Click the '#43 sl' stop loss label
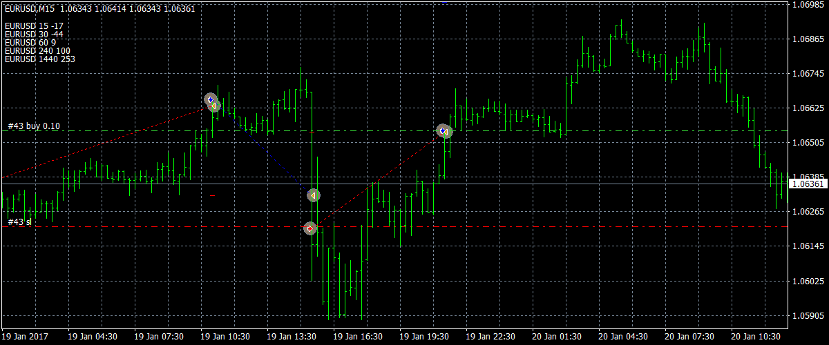Image resolution: width=829 pixels, height=345 pixels. pos(19,222)
